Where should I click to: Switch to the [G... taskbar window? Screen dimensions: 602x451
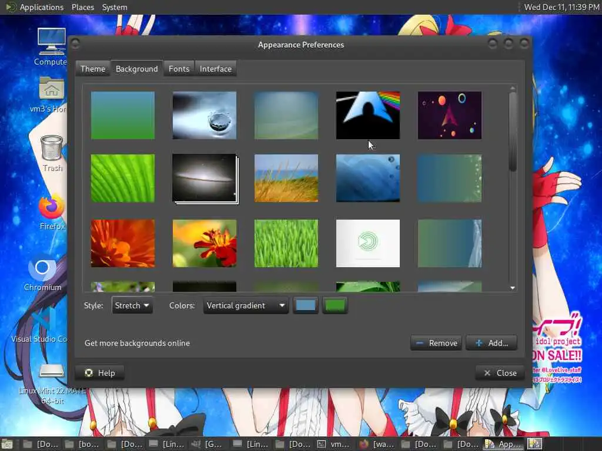(x=208, y=444)
